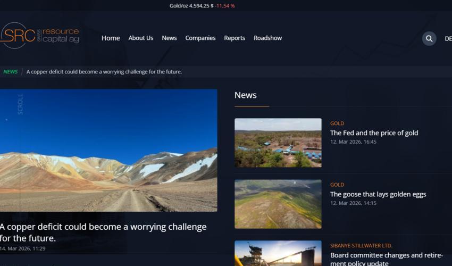Read Board committee changes and retirement policy

tap(386, 259)
